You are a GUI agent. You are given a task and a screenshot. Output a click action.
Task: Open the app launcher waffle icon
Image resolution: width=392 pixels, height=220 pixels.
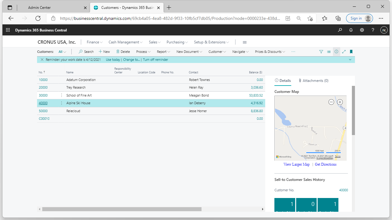8,30
